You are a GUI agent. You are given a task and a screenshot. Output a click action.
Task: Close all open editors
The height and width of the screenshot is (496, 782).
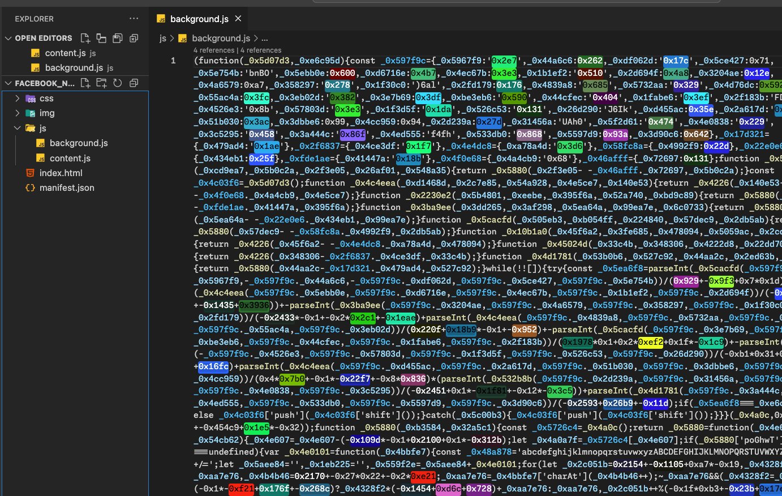134,38
